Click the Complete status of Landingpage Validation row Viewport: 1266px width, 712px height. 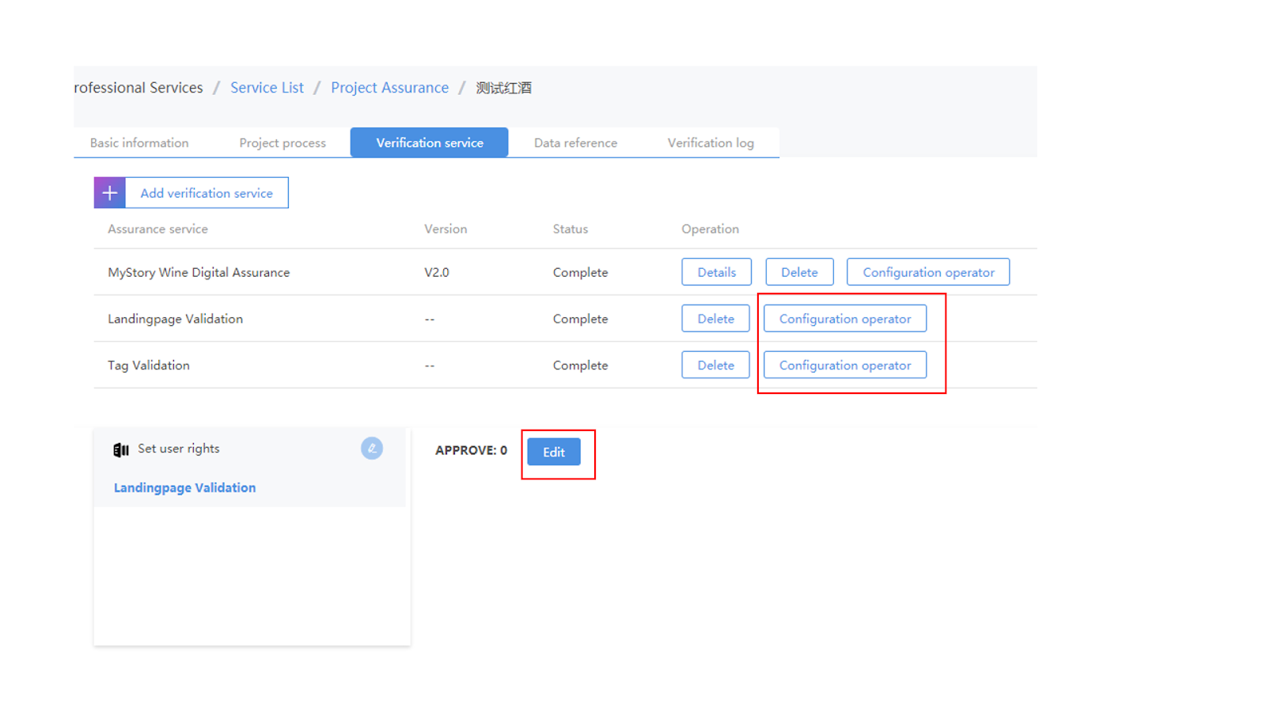pyautogui.click(x=580, y=319)
